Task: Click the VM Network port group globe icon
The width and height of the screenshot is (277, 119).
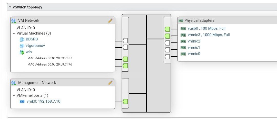Action: coord(14,20)
